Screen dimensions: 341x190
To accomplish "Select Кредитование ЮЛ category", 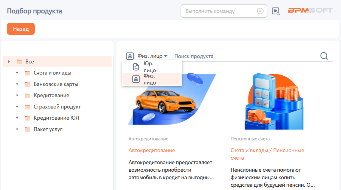I will [56, 118].
